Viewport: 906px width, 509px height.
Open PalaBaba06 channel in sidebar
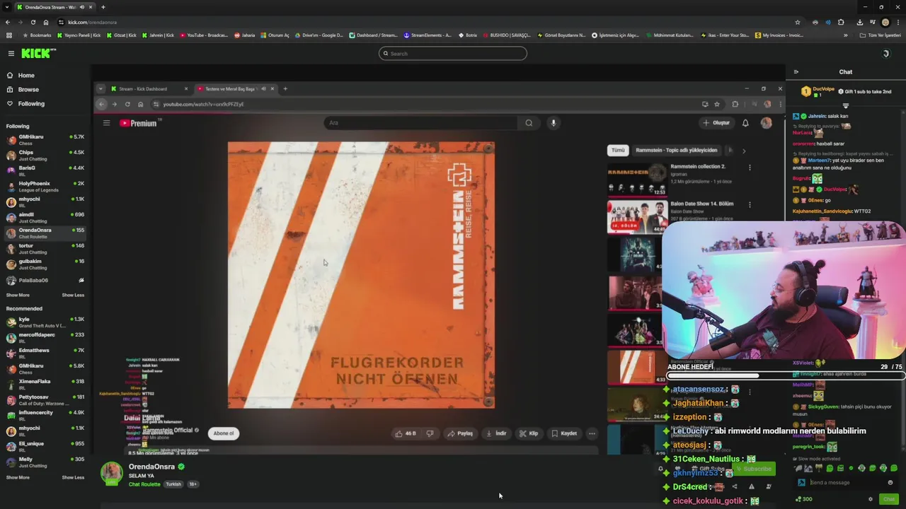[x=45, y=280]
